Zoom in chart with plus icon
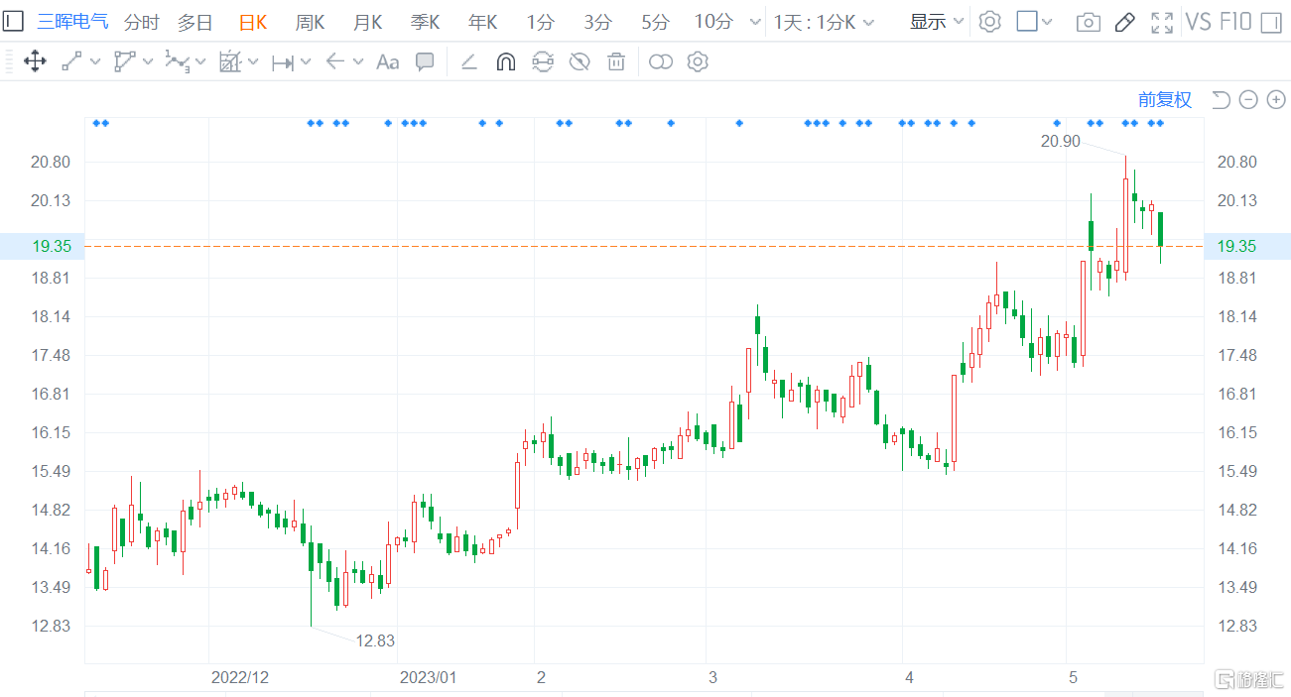The image size is (1291, 697). (1276, 99)
